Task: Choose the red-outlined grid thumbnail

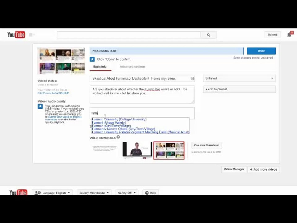Action: point(169,151)
